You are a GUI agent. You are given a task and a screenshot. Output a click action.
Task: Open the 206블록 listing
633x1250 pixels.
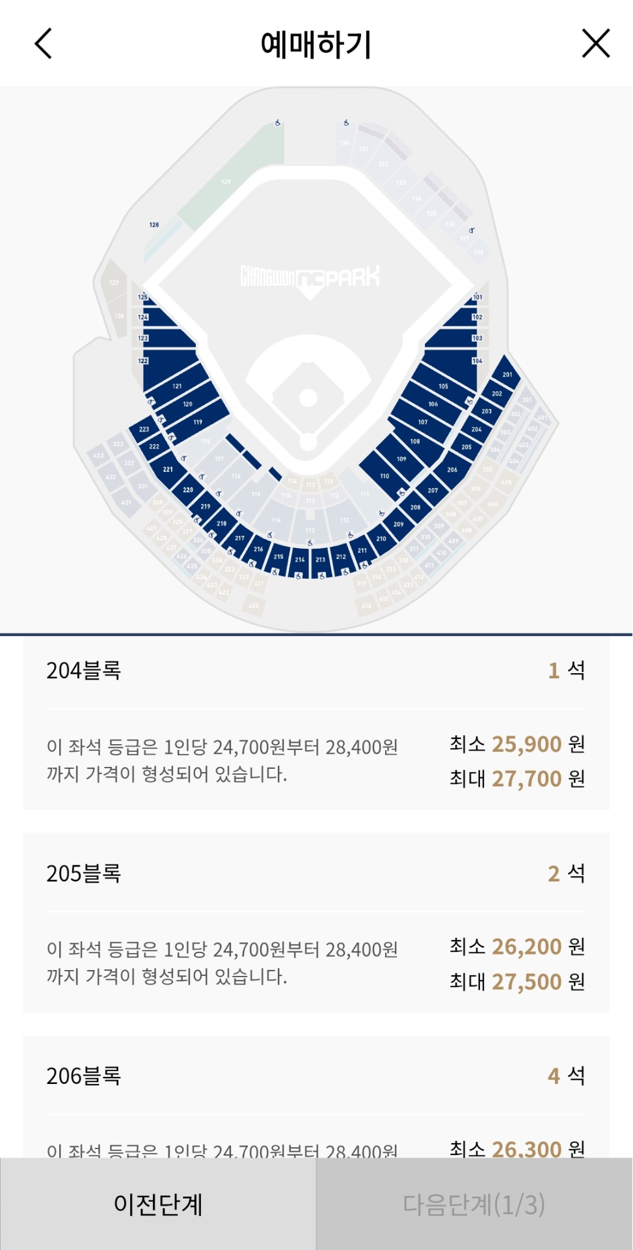click(x=316, y=1094)
